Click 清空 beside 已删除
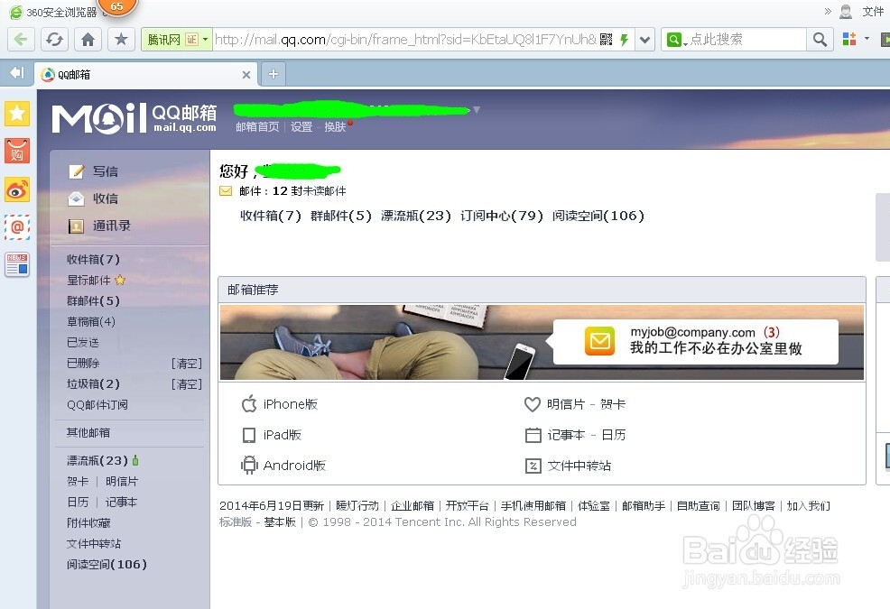The width and height of the screenshot is (890, 609). pos(187,364)
